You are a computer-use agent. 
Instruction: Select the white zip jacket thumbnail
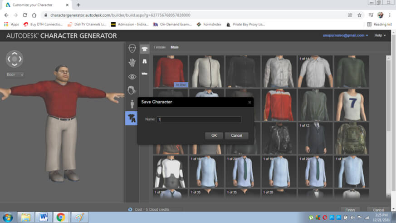pos(206,72)
